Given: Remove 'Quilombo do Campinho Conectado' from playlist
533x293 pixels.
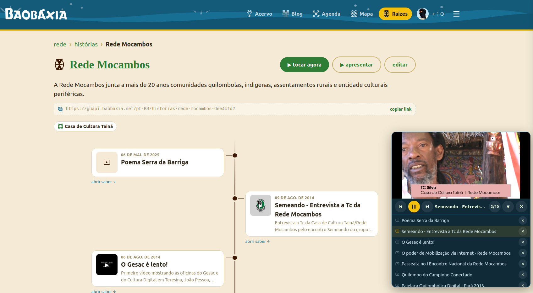Looking at the screenshot, I should [x=523, y=275].
